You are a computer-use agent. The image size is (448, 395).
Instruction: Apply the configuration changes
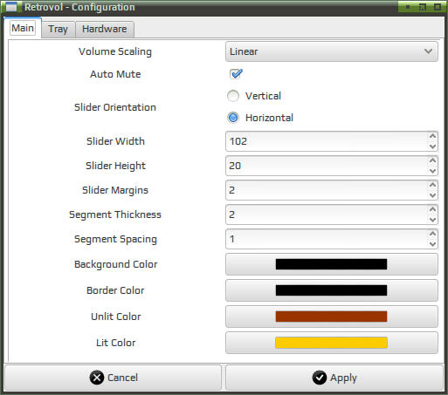point(334,378)
